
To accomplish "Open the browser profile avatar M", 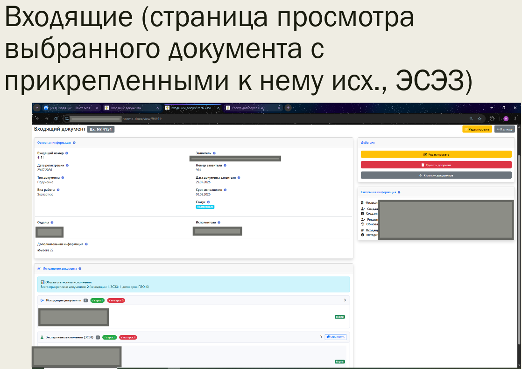I will pos(506,119).
